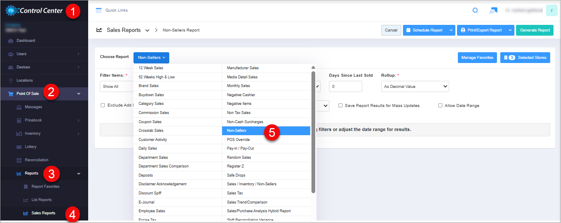Open Report Favorites bookmark icon
The height and width of the screenshot is (223, 561).
pyautogui.click(x=26, y=187)
